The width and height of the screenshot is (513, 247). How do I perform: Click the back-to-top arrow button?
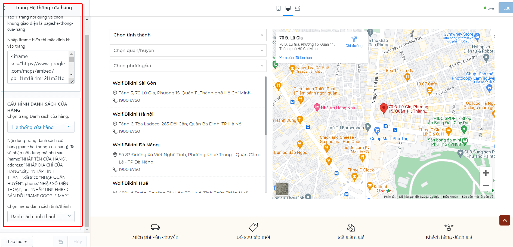(505, 220)
